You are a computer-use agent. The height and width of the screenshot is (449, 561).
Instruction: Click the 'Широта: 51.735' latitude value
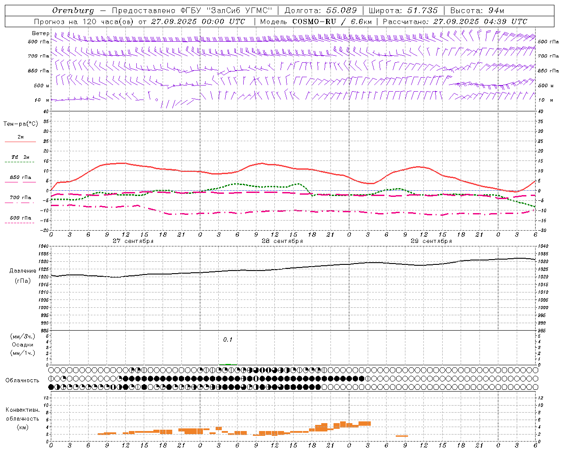[x=403, y=11]
